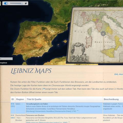123x123 pixels.
Task: Click the historic Italy map overlay
Action: point(95,35)
